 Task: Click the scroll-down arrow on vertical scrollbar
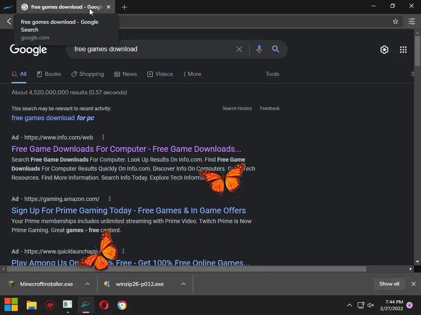[x=417, y=262]
